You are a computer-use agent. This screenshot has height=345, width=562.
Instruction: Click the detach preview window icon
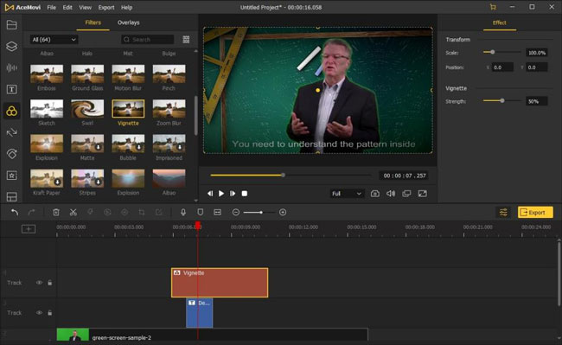406,194
